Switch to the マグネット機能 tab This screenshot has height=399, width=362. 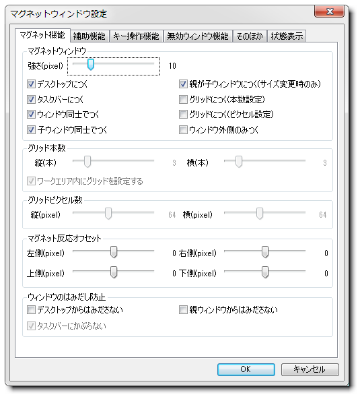point(42,35)
